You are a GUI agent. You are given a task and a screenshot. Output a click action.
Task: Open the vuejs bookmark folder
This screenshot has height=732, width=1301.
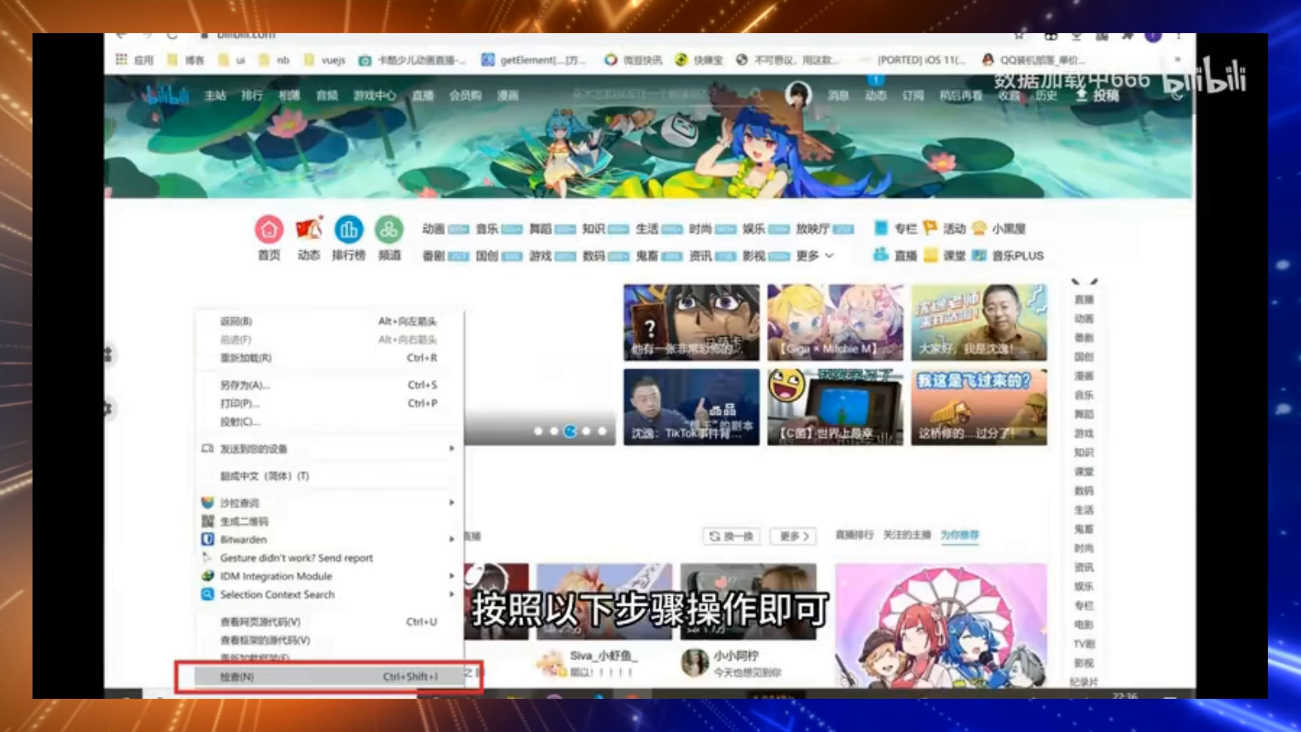coord(325,60)
